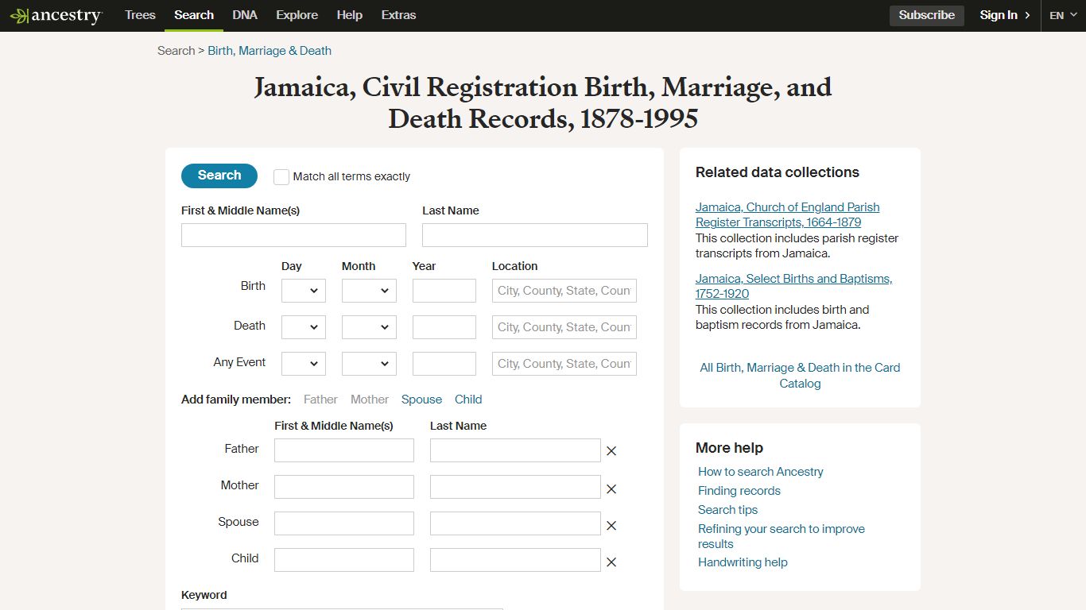Open the Explore menu
Screen dimensions: 1086x610
pos(297,15)
